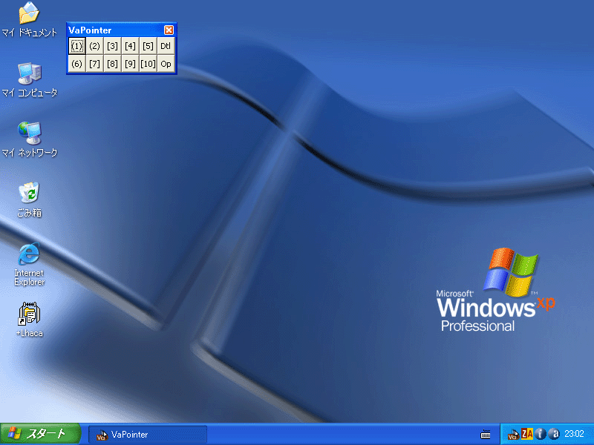This screenshot has height=445, width=594.
Task: Click the ZoneAlarm ZA tray icon
Action: (x=527, y=435)
